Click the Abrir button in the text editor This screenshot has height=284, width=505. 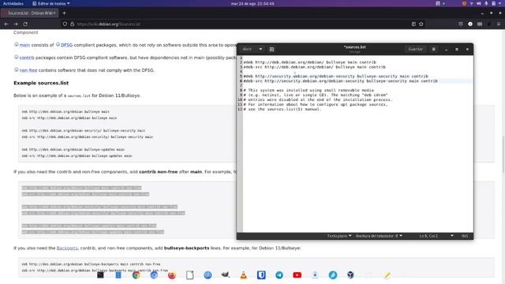[x=247, y=49]
